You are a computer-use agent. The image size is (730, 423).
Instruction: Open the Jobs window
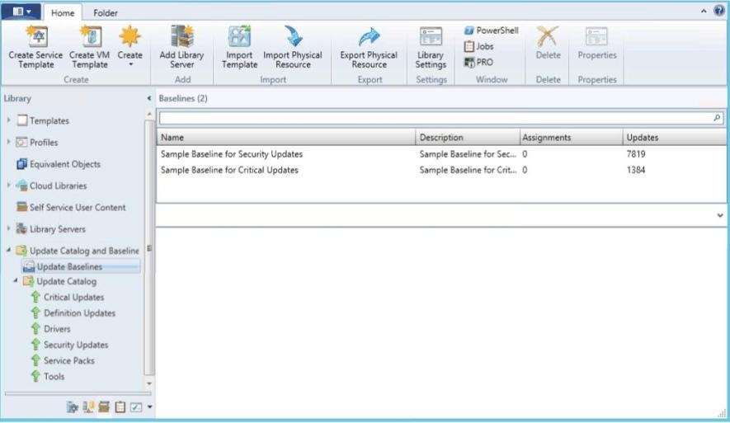click(478, 46)
